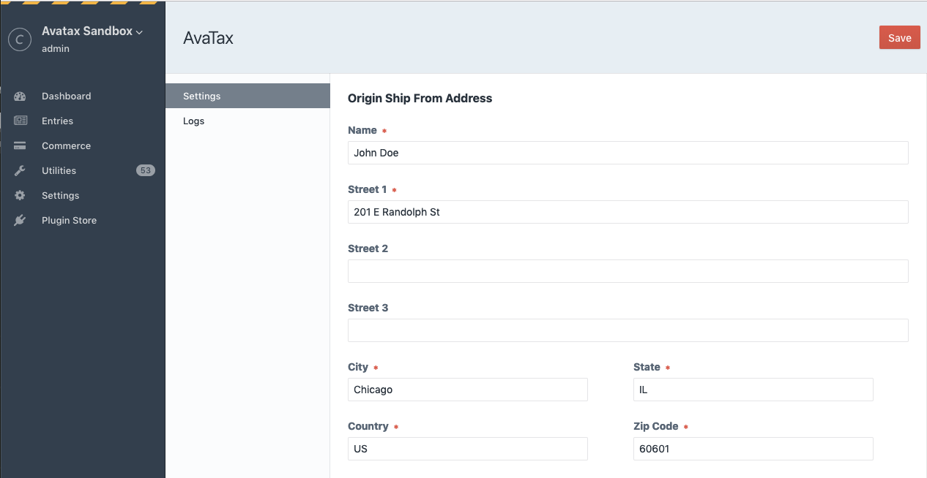Click the red Save button
This screenshot has height=478, width=927.
pyautogui.click(x=899, y=38)
